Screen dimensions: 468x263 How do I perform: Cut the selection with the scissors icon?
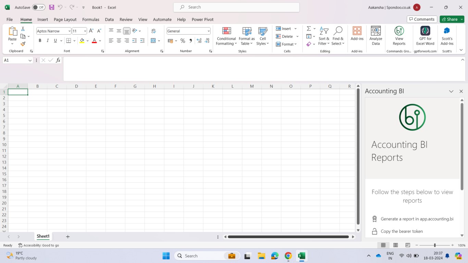23,29
